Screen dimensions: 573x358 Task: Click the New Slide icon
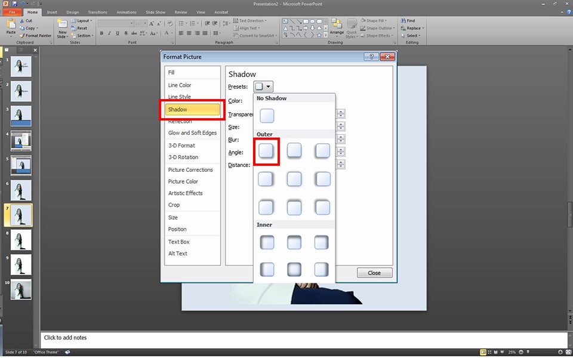coord(62,27)
